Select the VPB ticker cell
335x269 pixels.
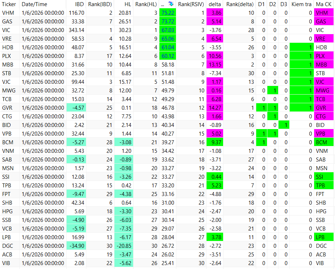[x=10, y=134]
